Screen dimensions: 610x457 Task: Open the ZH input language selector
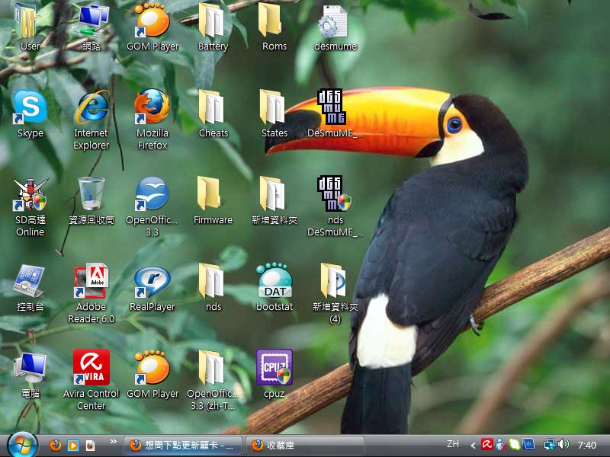(x=453, y=444)
